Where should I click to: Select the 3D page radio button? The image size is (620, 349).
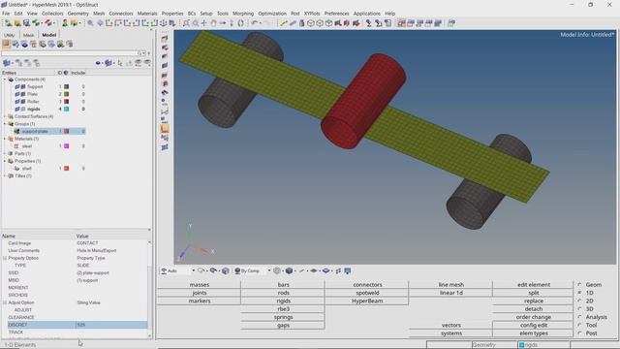pos(579,308)
